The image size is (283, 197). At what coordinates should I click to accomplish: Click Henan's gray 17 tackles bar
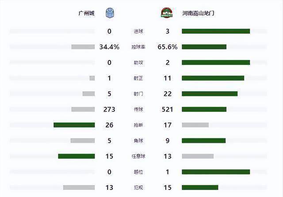[195, 125]
